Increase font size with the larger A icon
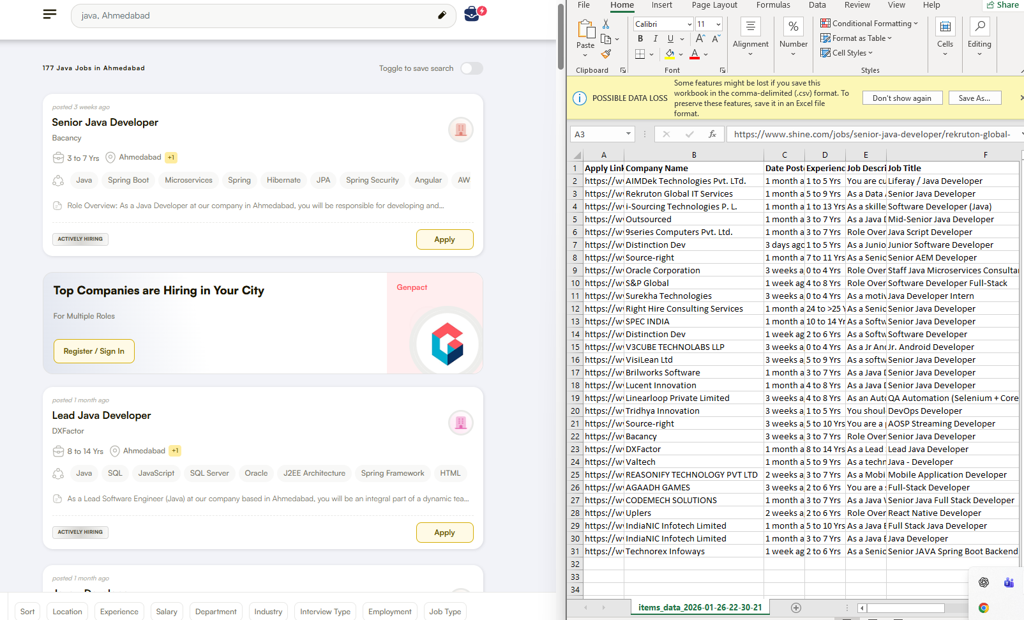Image resolution: width=1024 pixels, height=620 pixels. pyautogui.click(x=700, y=39)
